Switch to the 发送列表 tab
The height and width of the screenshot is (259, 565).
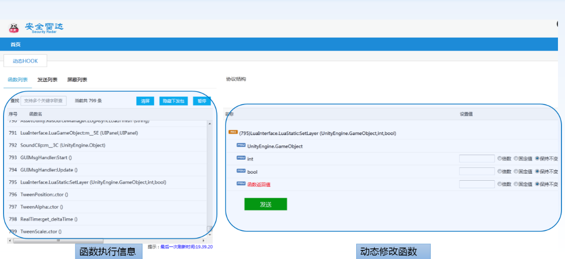coord(47,79)
